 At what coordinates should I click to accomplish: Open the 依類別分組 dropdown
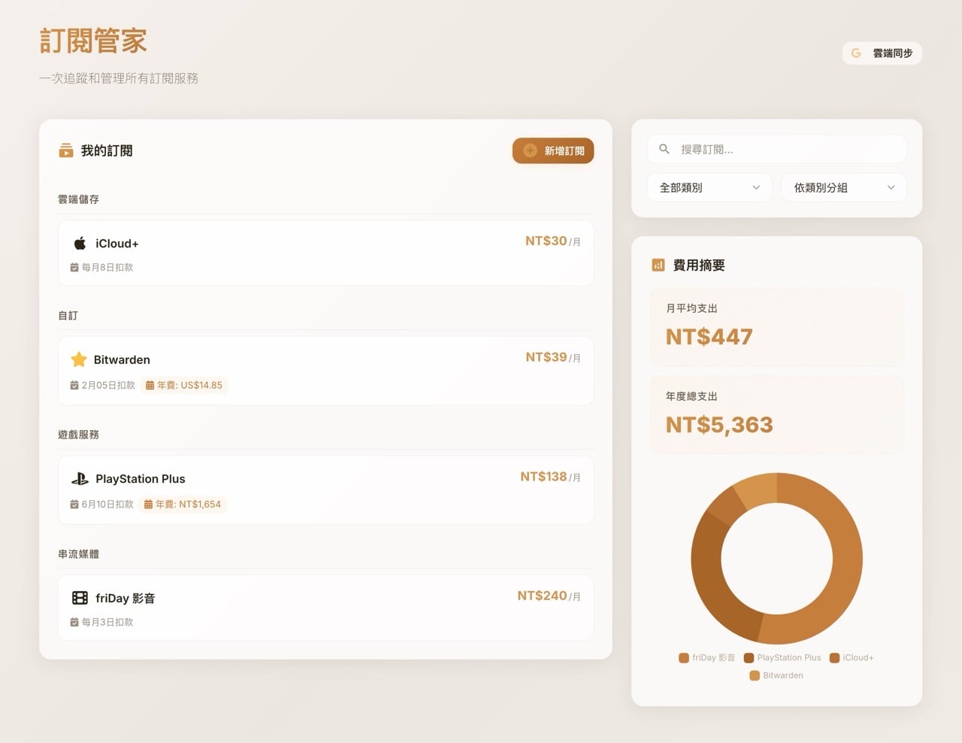pyautogui.click(x=843, y=187)
